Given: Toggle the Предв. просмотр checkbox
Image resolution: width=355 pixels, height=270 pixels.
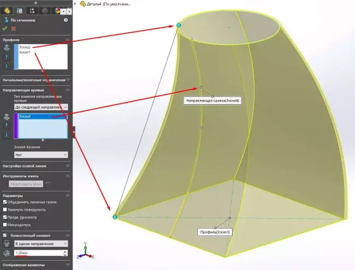Looking at the screenshot, I should (5, 217).
